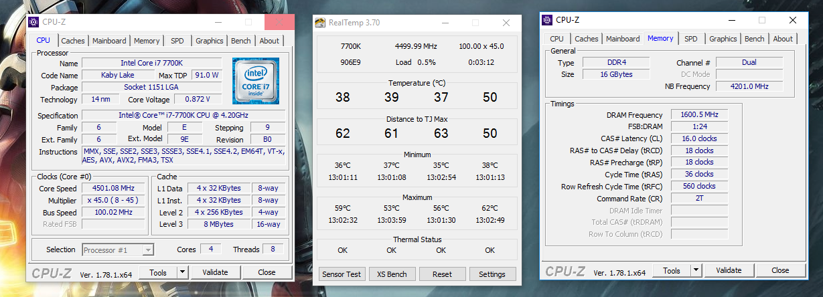The width and height of the screenshot is (823, 297).
Task: Close the RealTemp window
Action: point(506,22)
